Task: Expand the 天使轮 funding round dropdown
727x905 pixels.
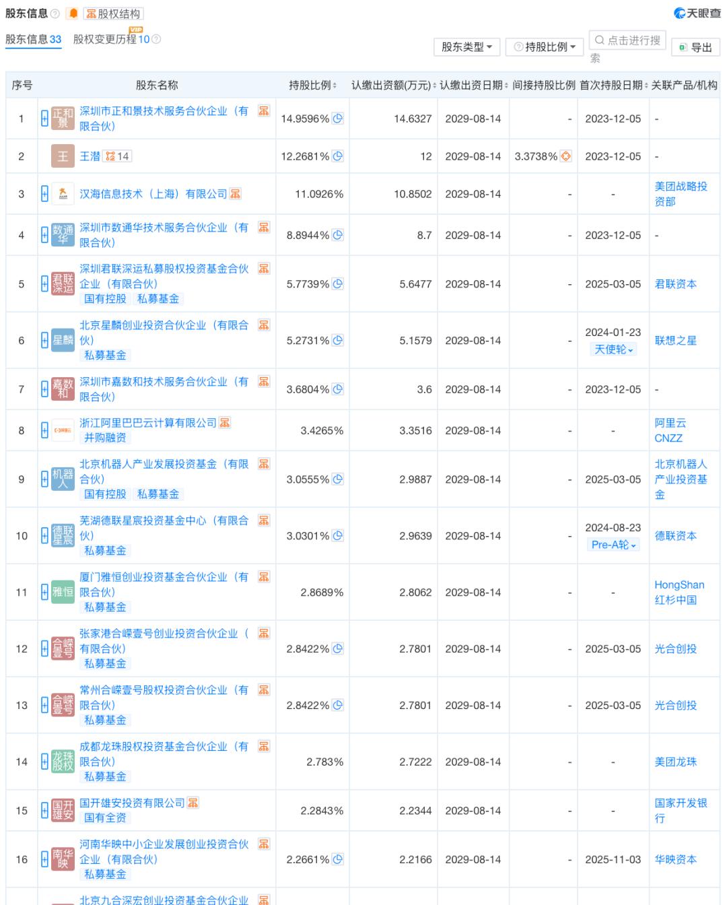Action: coord(613,349)
